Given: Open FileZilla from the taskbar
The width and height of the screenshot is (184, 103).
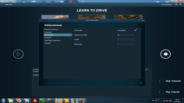Looking at the screenshot, I should tap(35, 101).
